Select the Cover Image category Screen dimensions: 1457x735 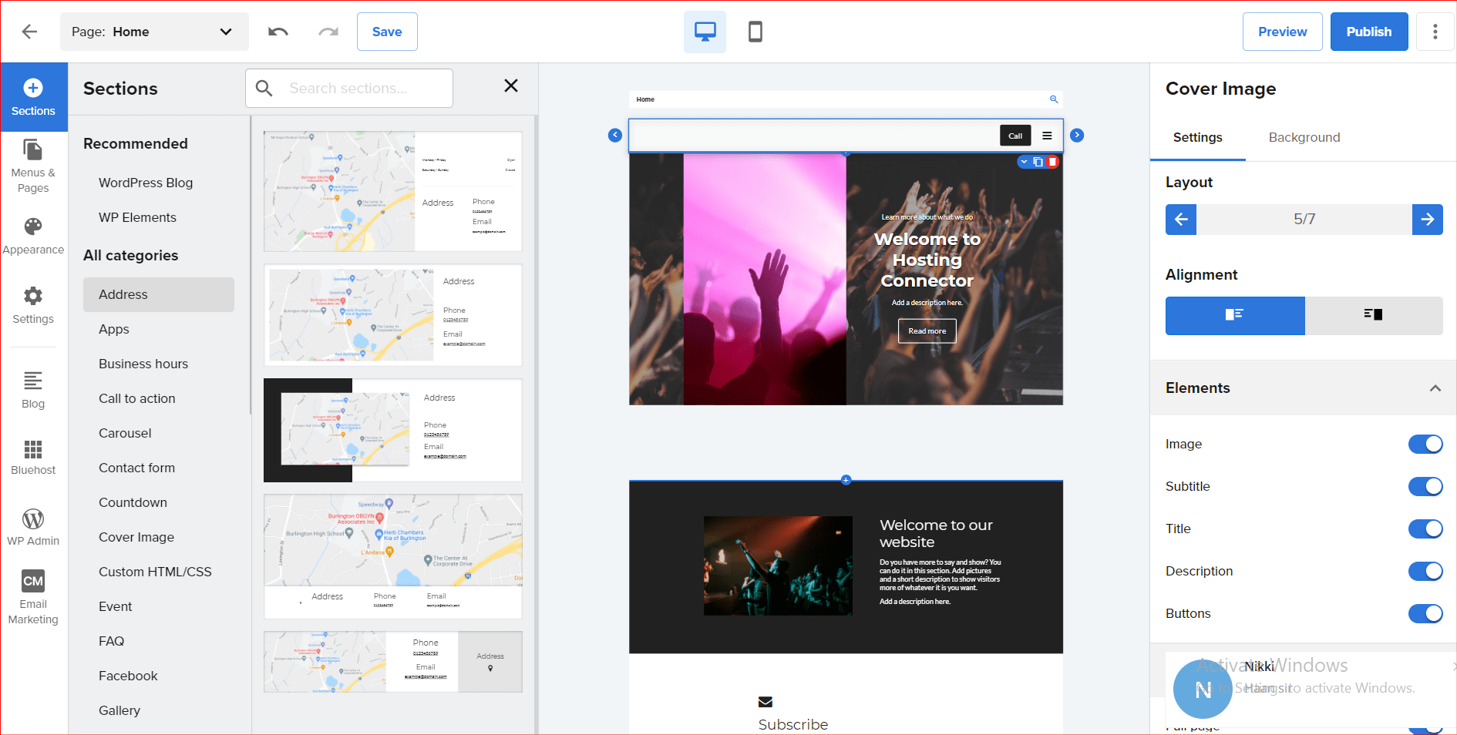click(136, 537)
